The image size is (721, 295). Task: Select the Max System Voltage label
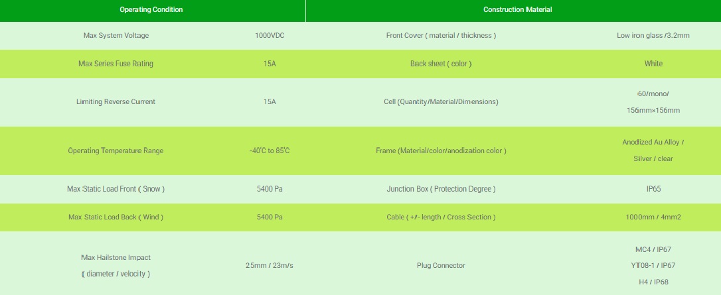coord(116,35)
